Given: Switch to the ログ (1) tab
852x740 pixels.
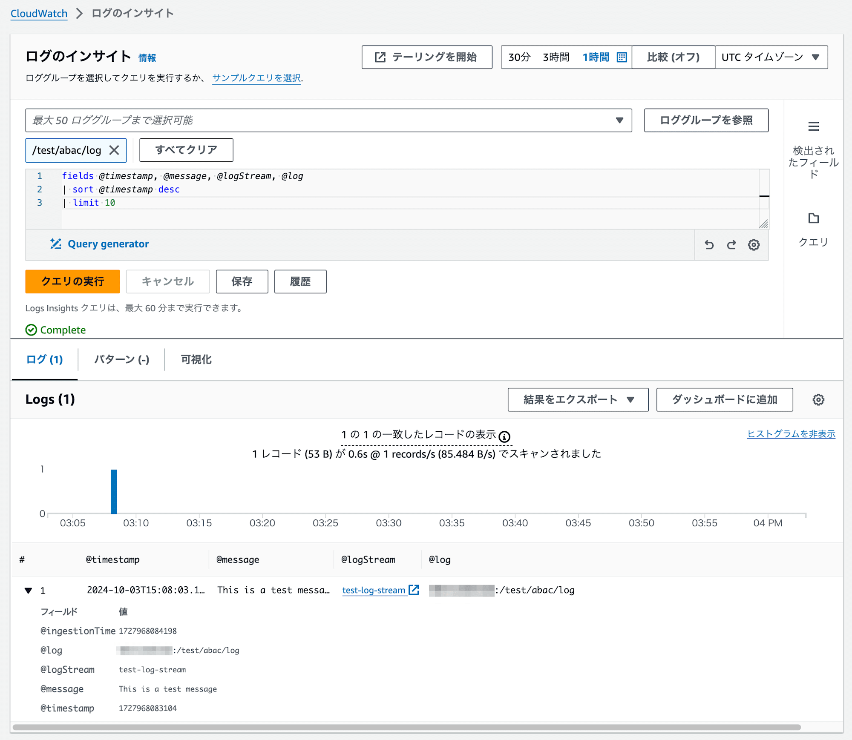Looking at the screenshot, I should pos(44,360).
